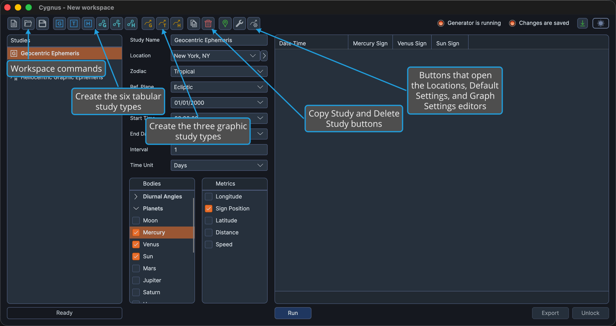
Task: Click into the Interval field
Action: pos(219,150)
